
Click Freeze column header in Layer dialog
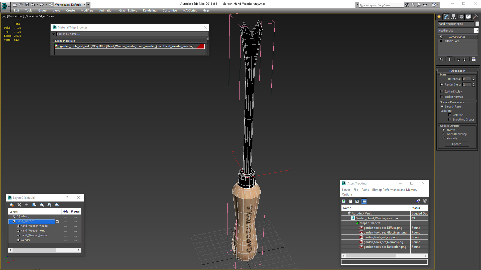[75, 211]
